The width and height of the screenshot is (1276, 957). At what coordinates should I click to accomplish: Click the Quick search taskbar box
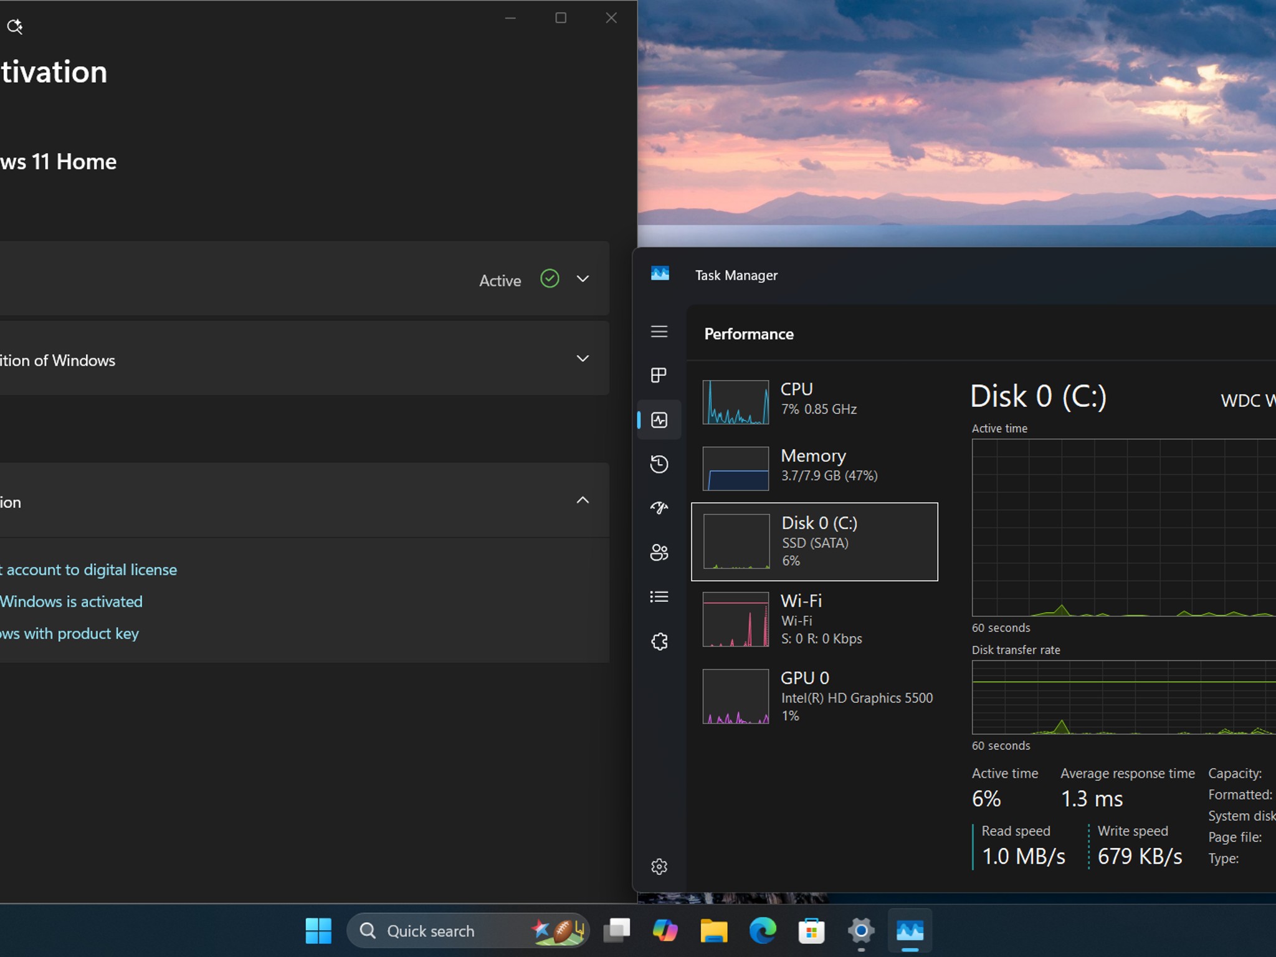click(468, 931)
